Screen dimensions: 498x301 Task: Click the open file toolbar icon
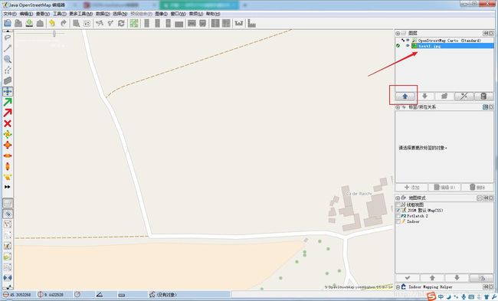point(8,23)
